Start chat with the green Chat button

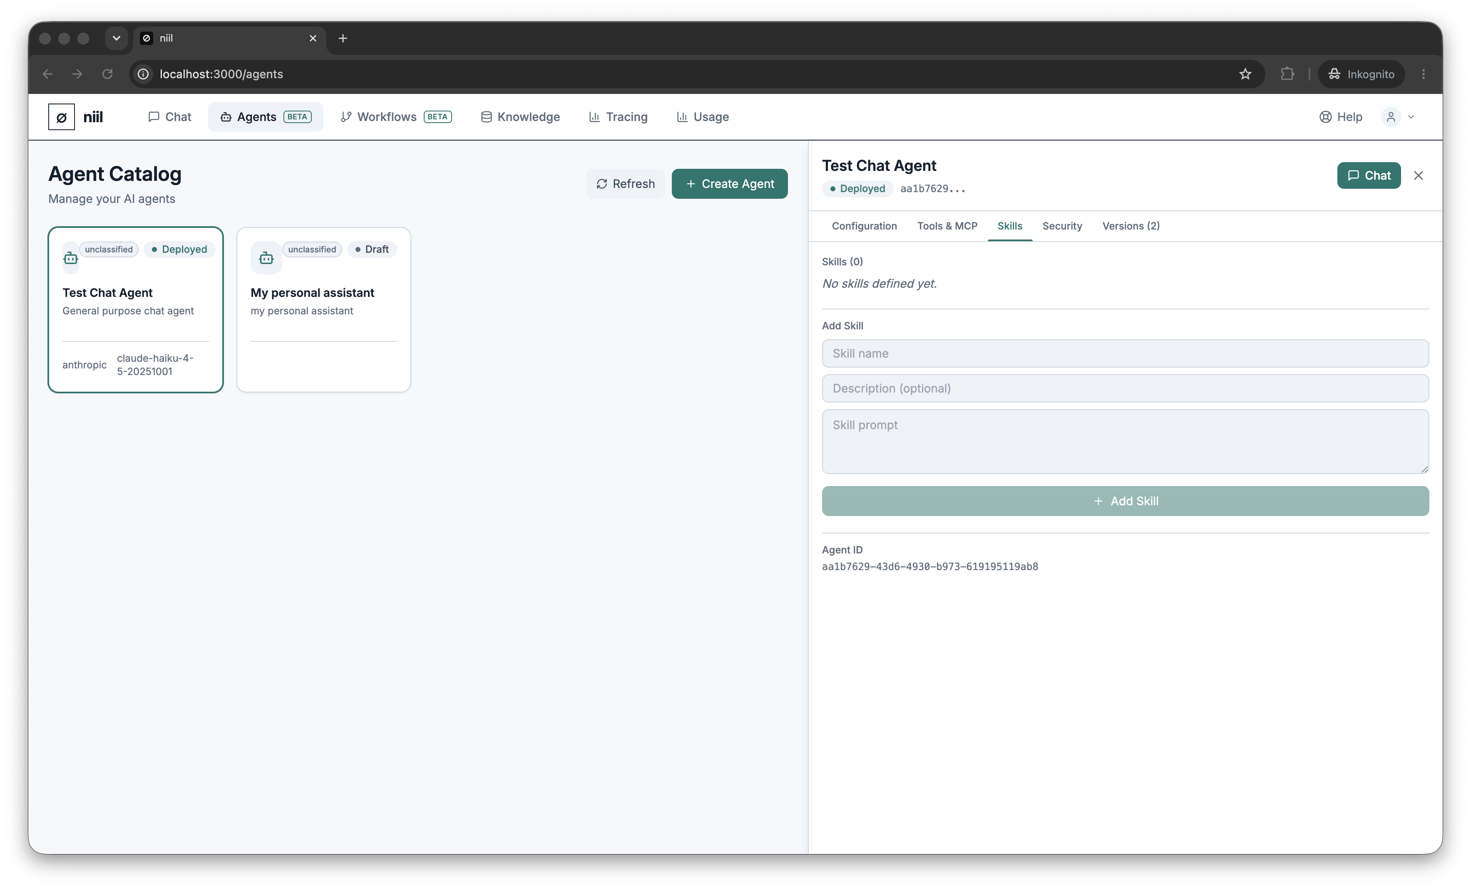click(x=1368, y=175)
